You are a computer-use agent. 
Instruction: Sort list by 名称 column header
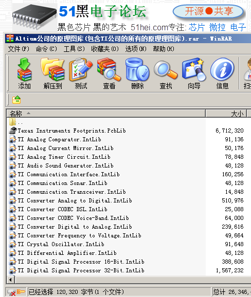tap(106, 114)
